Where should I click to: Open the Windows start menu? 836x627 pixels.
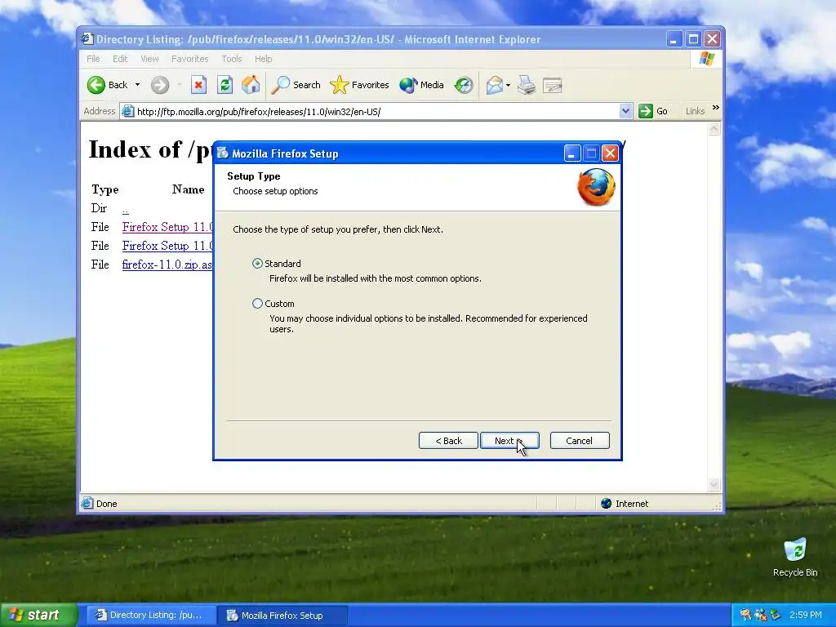pyautogui.click(x=38, y=615)
